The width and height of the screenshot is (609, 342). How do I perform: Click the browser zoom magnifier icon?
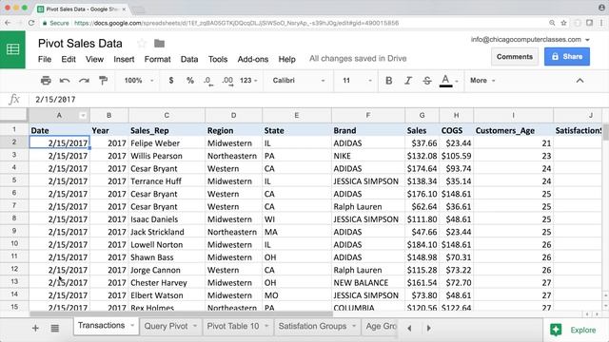pos(552,23)
